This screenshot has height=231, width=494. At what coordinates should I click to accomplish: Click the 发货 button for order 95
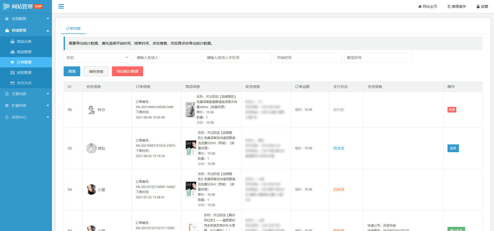click(453, 148)
